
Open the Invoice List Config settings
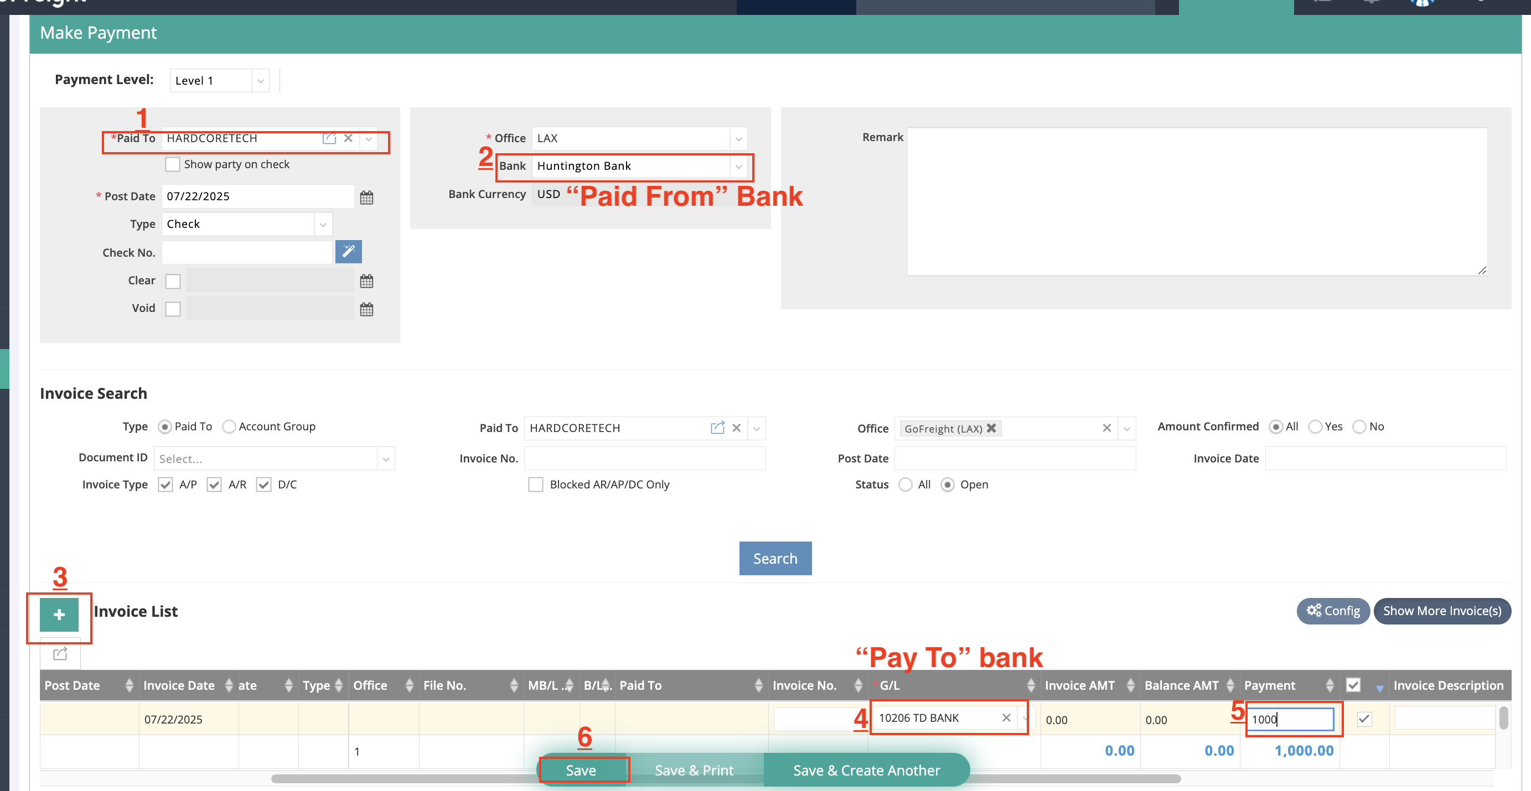pos(1333,611)
